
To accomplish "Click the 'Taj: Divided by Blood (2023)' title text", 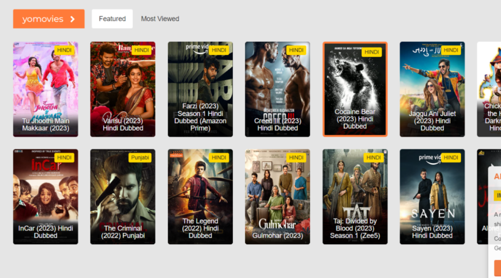I will pos(355,228).
